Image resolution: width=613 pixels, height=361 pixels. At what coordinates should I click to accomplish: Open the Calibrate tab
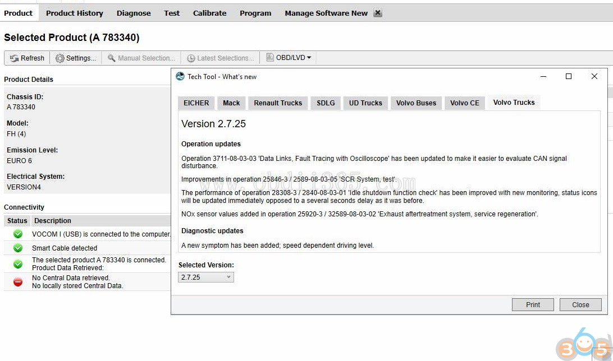pos(209,13)
